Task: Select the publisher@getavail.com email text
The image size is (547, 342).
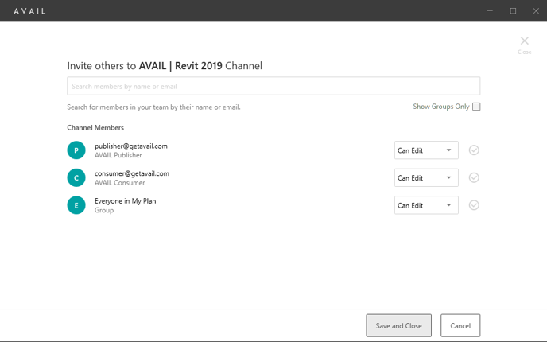Action: 131,146
